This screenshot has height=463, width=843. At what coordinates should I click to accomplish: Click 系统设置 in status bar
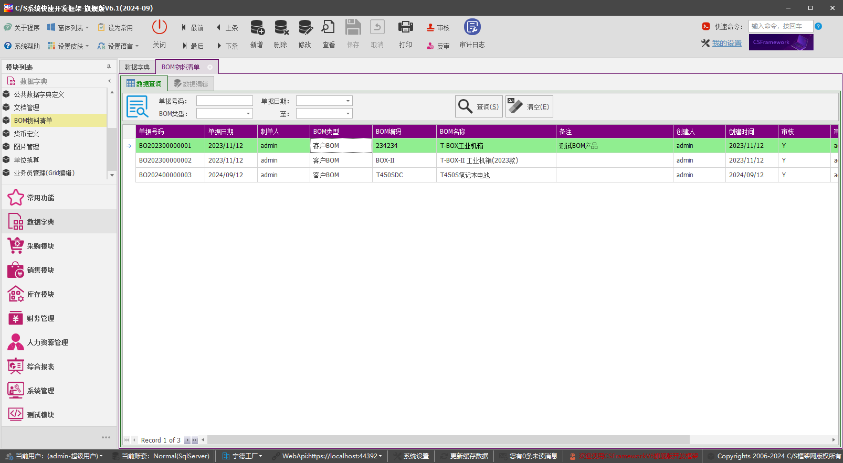click(x=412, y=456)
